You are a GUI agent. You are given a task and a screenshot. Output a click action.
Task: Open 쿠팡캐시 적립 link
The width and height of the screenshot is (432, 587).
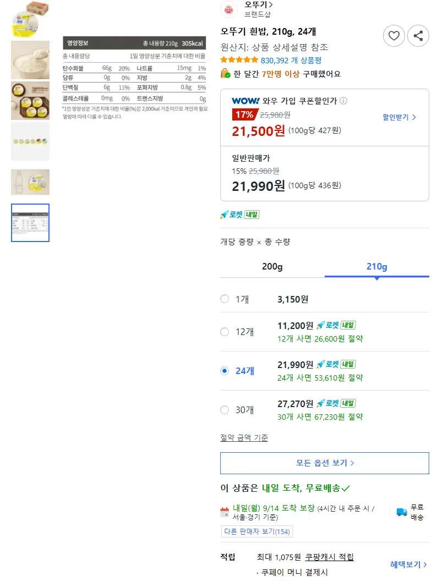(330, 557)
